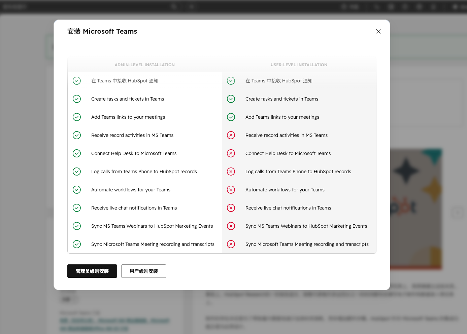Click user-column text Connect Help Desk to Microsoft Teams

[x=288, y=153]
